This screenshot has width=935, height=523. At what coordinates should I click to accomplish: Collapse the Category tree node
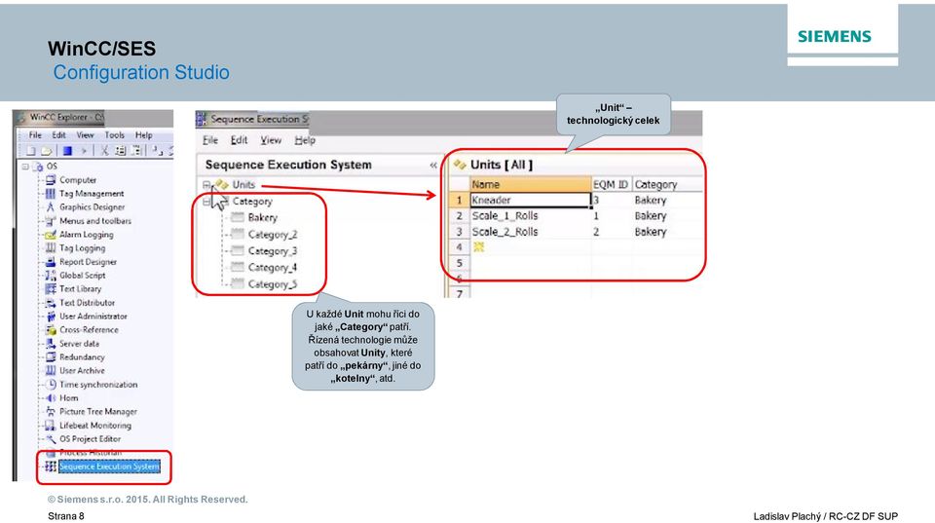206,202
